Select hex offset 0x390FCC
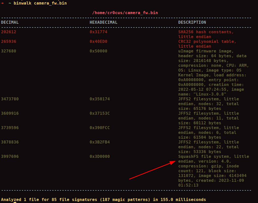 [100, 128]
